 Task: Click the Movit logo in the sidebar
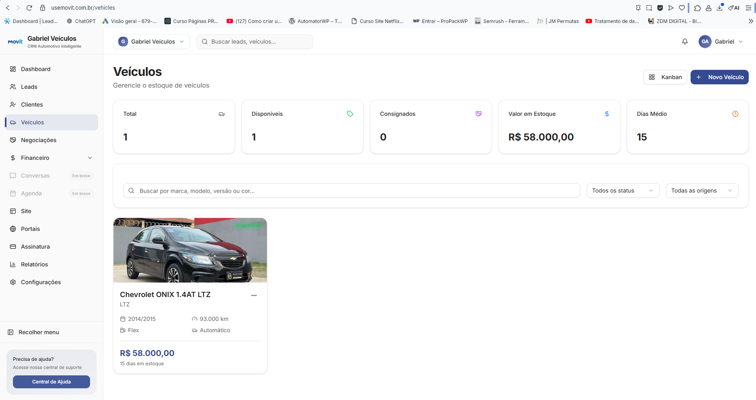[15, 42]
